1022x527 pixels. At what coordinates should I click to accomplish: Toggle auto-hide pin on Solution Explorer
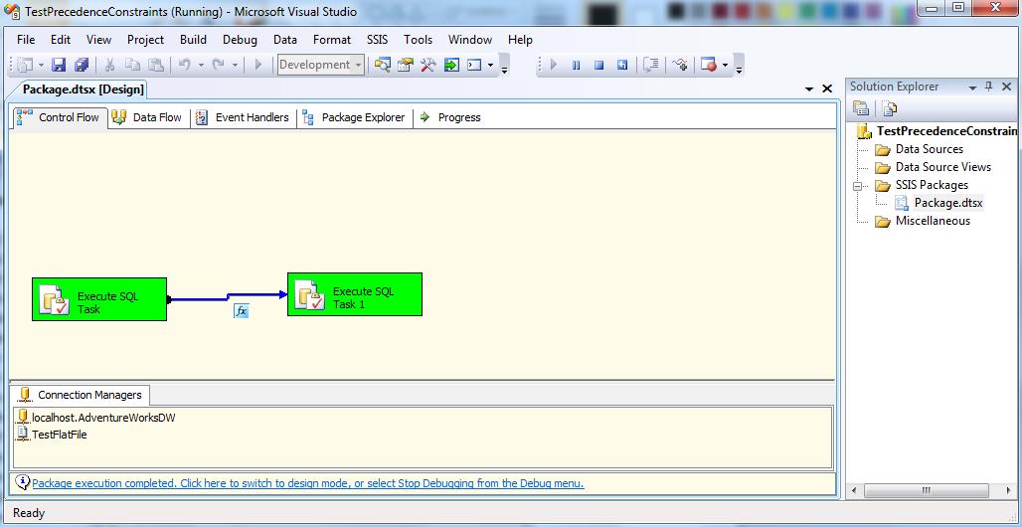988,88
